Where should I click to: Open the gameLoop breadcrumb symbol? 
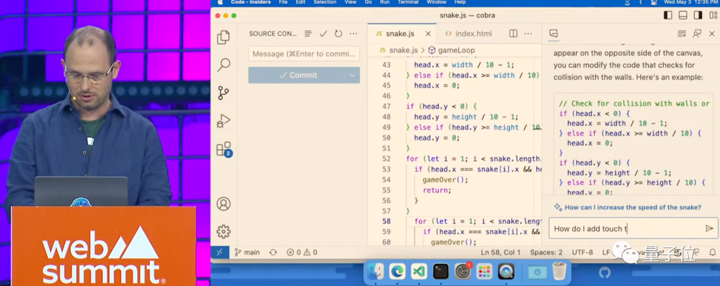(455, 50)
